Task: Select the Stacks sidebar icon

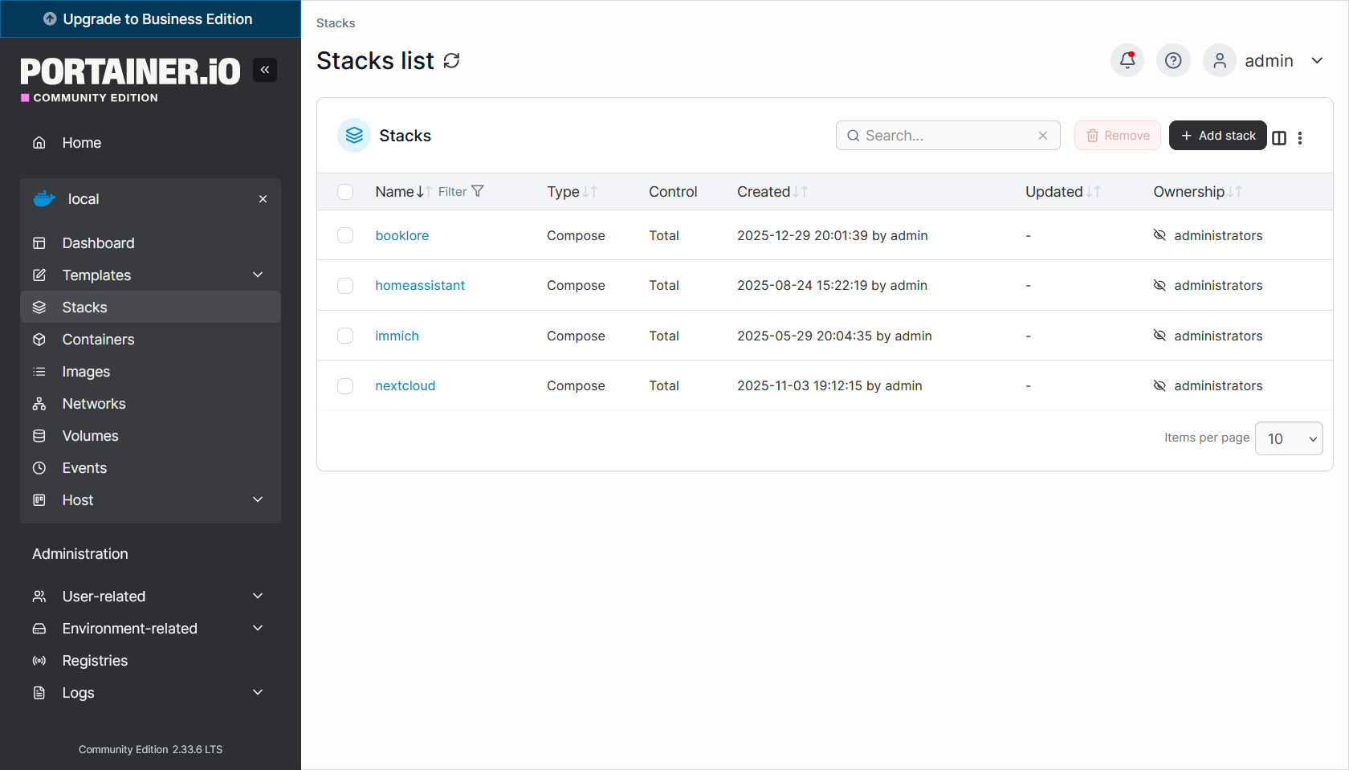Action: [39, 307]
